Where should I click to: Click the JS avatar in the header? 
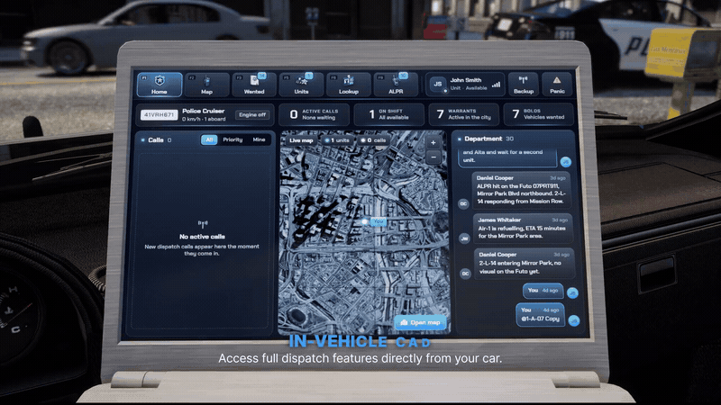point(438,84)
